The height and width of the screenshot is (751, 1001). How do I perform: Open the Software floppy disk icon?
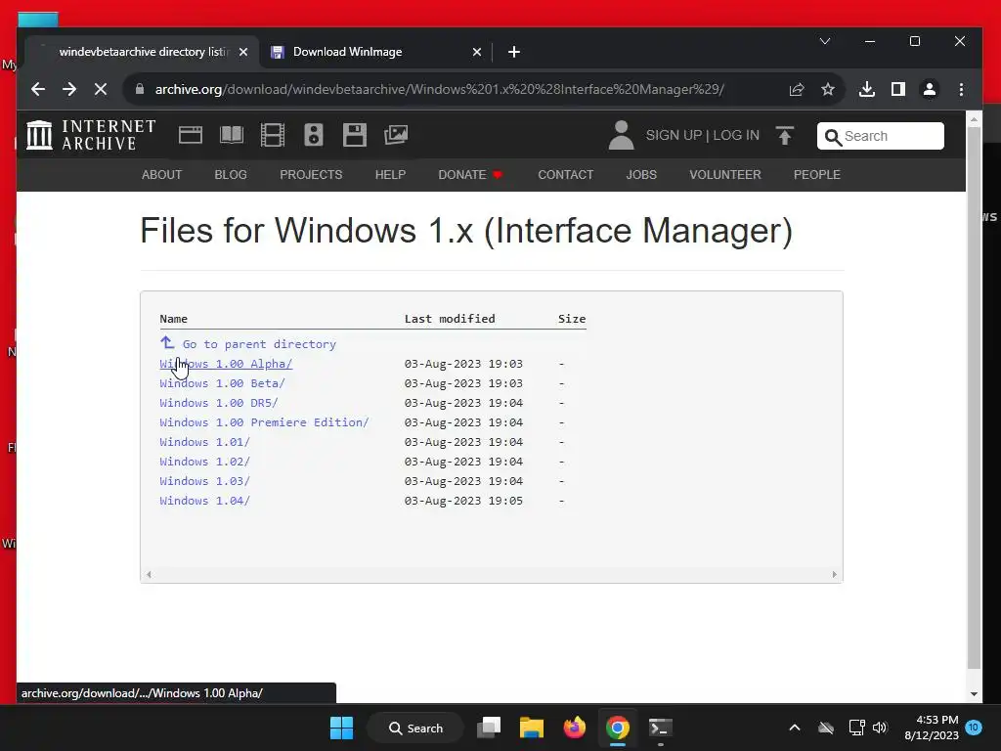coord(354,135)
